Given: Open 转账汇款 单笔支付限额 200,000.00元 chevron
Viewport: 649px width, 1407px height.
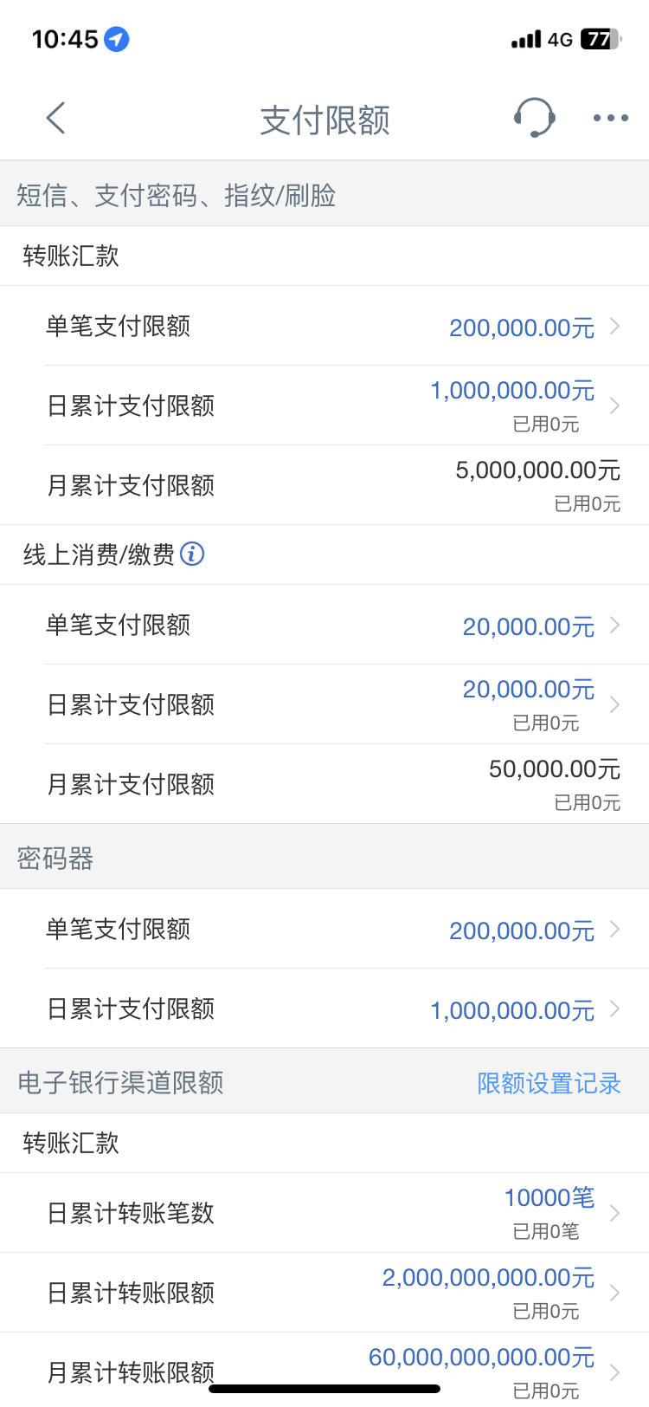Looking at the screenshot, I should click(x=614, y=326).
